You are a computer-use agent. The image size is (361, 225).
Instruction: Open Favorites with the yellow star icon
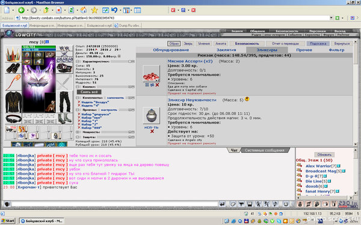tap(94, 10)
